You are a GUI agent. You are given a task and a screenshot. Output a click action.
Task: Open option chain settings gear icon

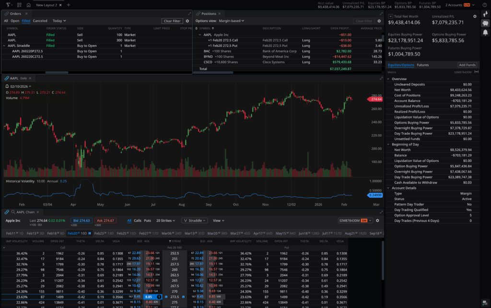(x=378, y=221)
